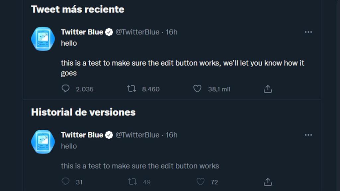Screen dimensions: 340x191
Task: Open more options on the version history tweet
Action: (308, 135)
